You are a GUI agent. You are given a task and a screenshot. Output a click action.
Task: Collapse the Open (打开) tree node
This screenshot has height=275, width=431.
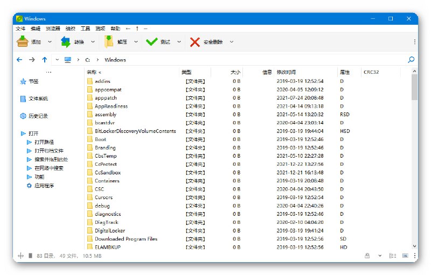(23, 133)
